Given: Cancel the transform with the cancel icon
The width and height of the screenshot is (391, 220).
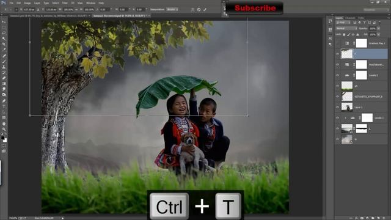Looking at the screenshot, I should pyautogui.click(x=199, y=10).
